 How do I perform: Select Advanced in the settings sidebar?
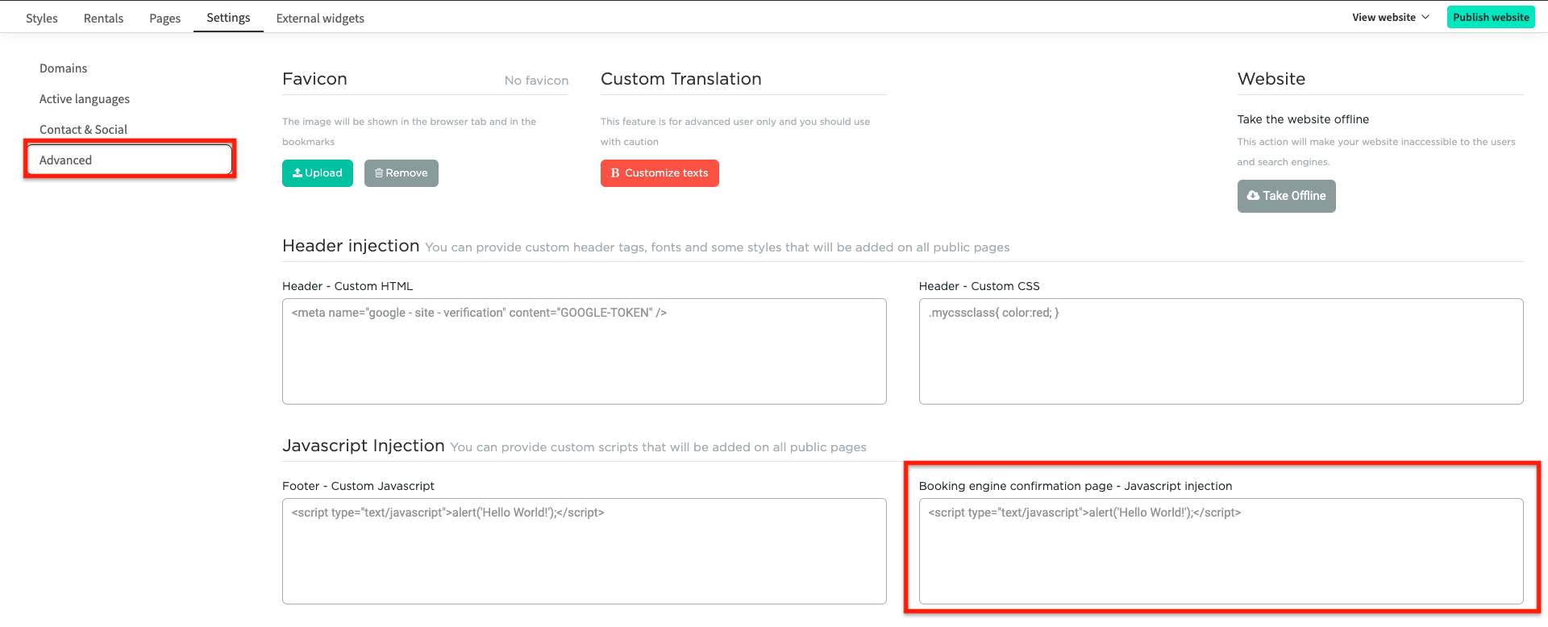coord(66,160)
